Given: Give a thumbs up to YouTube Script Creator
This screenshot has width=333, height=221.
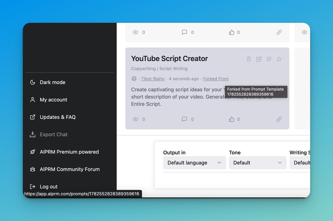Looking at the screenshot, I should coord(231,119).
